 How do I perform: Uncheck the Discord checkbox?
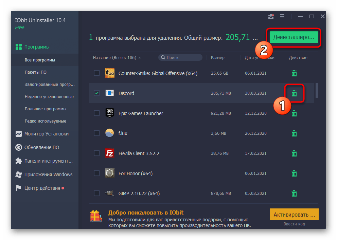click(x=96, y=93)
